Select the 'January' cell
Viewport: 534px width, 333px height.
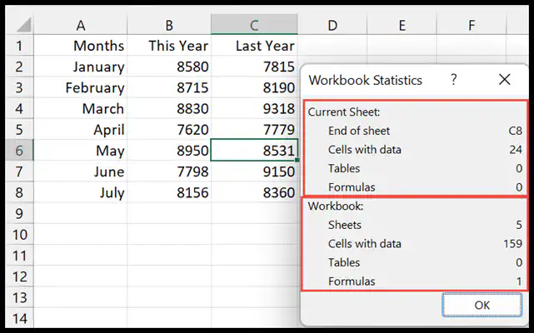point(81,67)
